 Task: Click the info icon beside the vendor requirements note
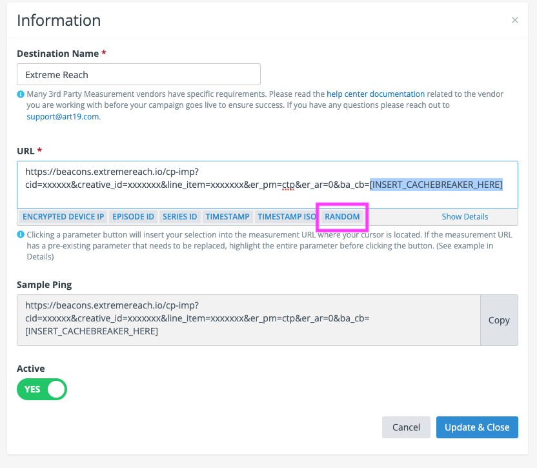point(21,94)
